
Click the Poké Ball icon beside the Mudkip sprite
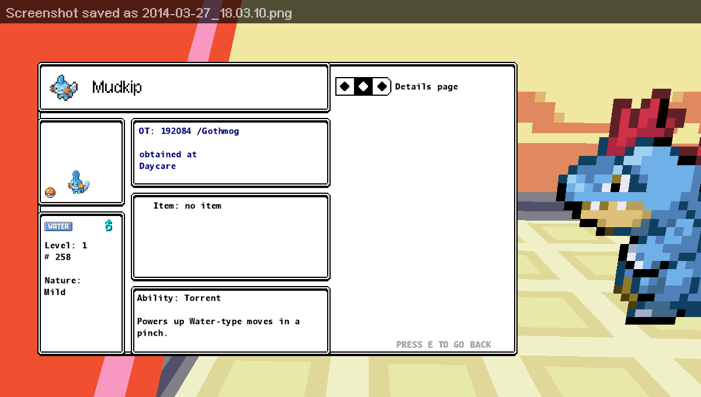50,193
